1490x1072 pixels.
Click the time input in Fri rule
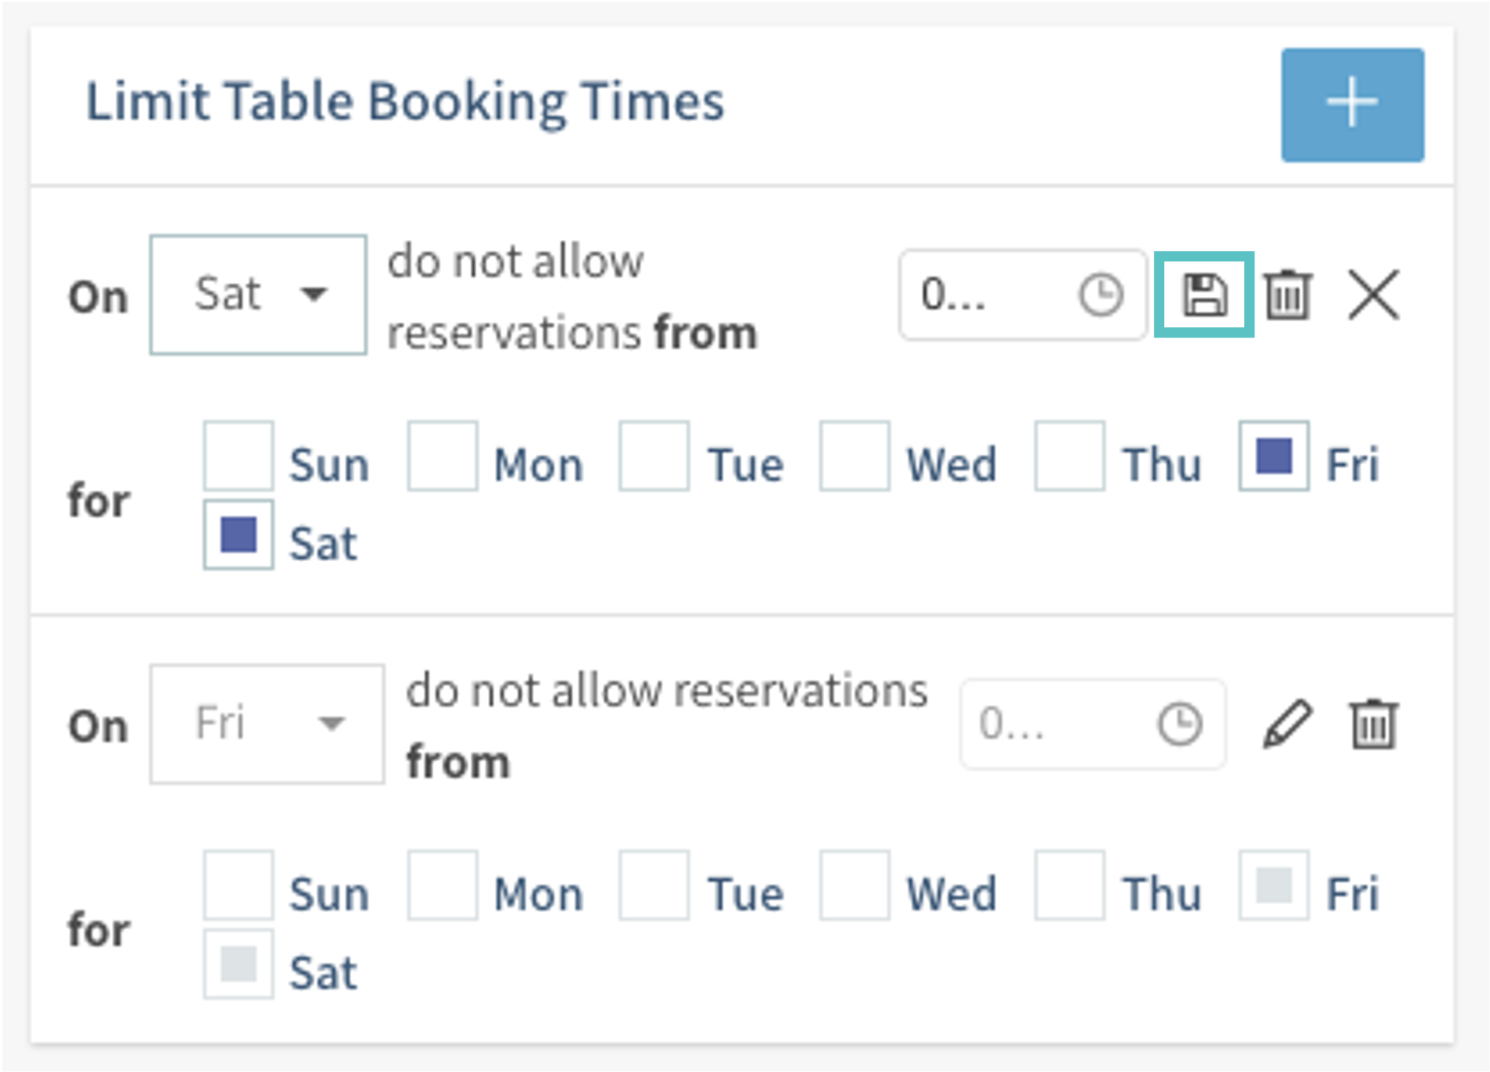pos(1052,723)
